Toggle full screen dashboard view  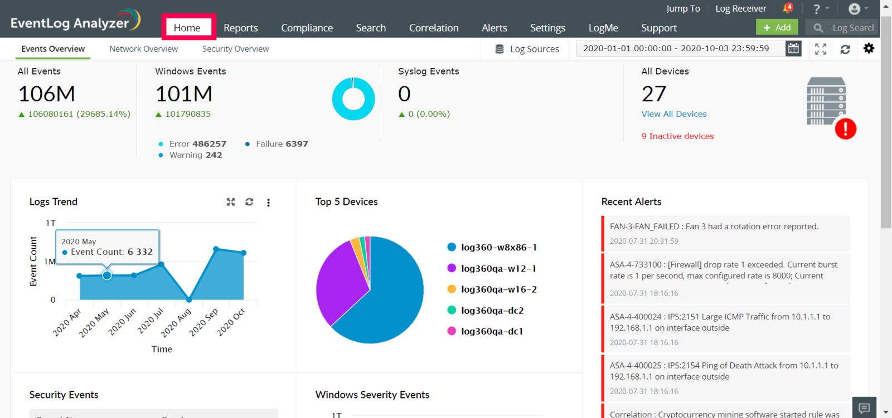(821, 49)
